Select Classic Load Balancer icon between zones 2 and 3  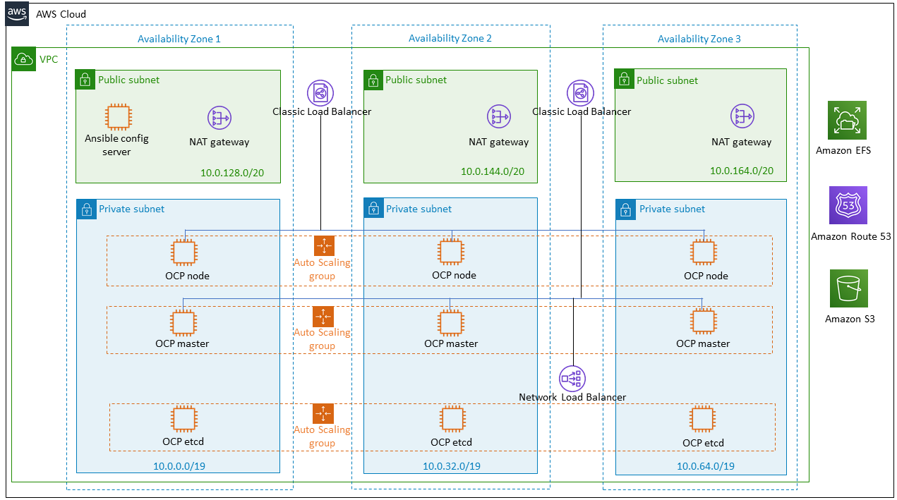pyautogui.click(x=580, y=93)
